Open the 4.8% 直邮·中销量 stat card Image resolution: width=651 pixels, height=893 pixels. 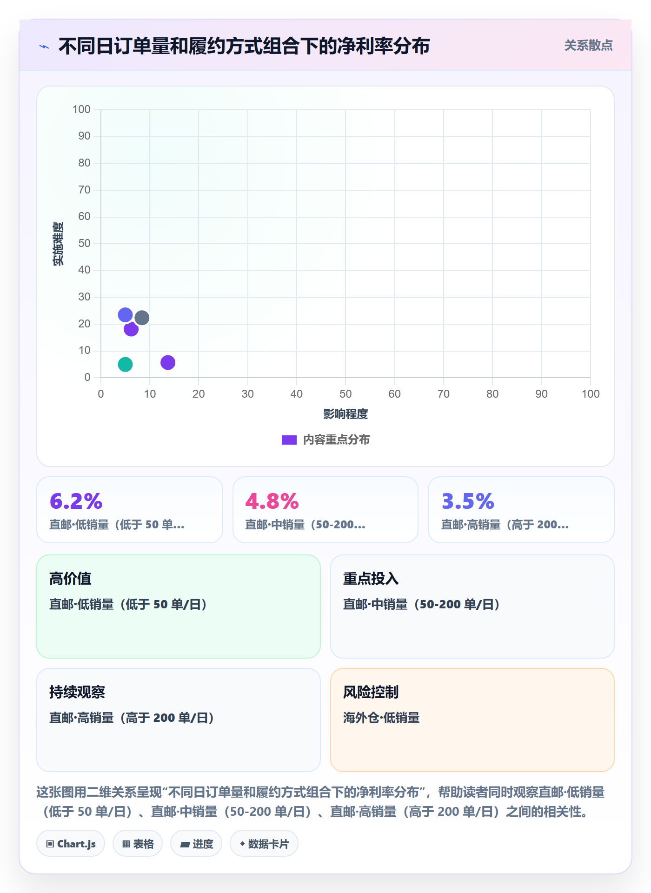tap(325, 510)
